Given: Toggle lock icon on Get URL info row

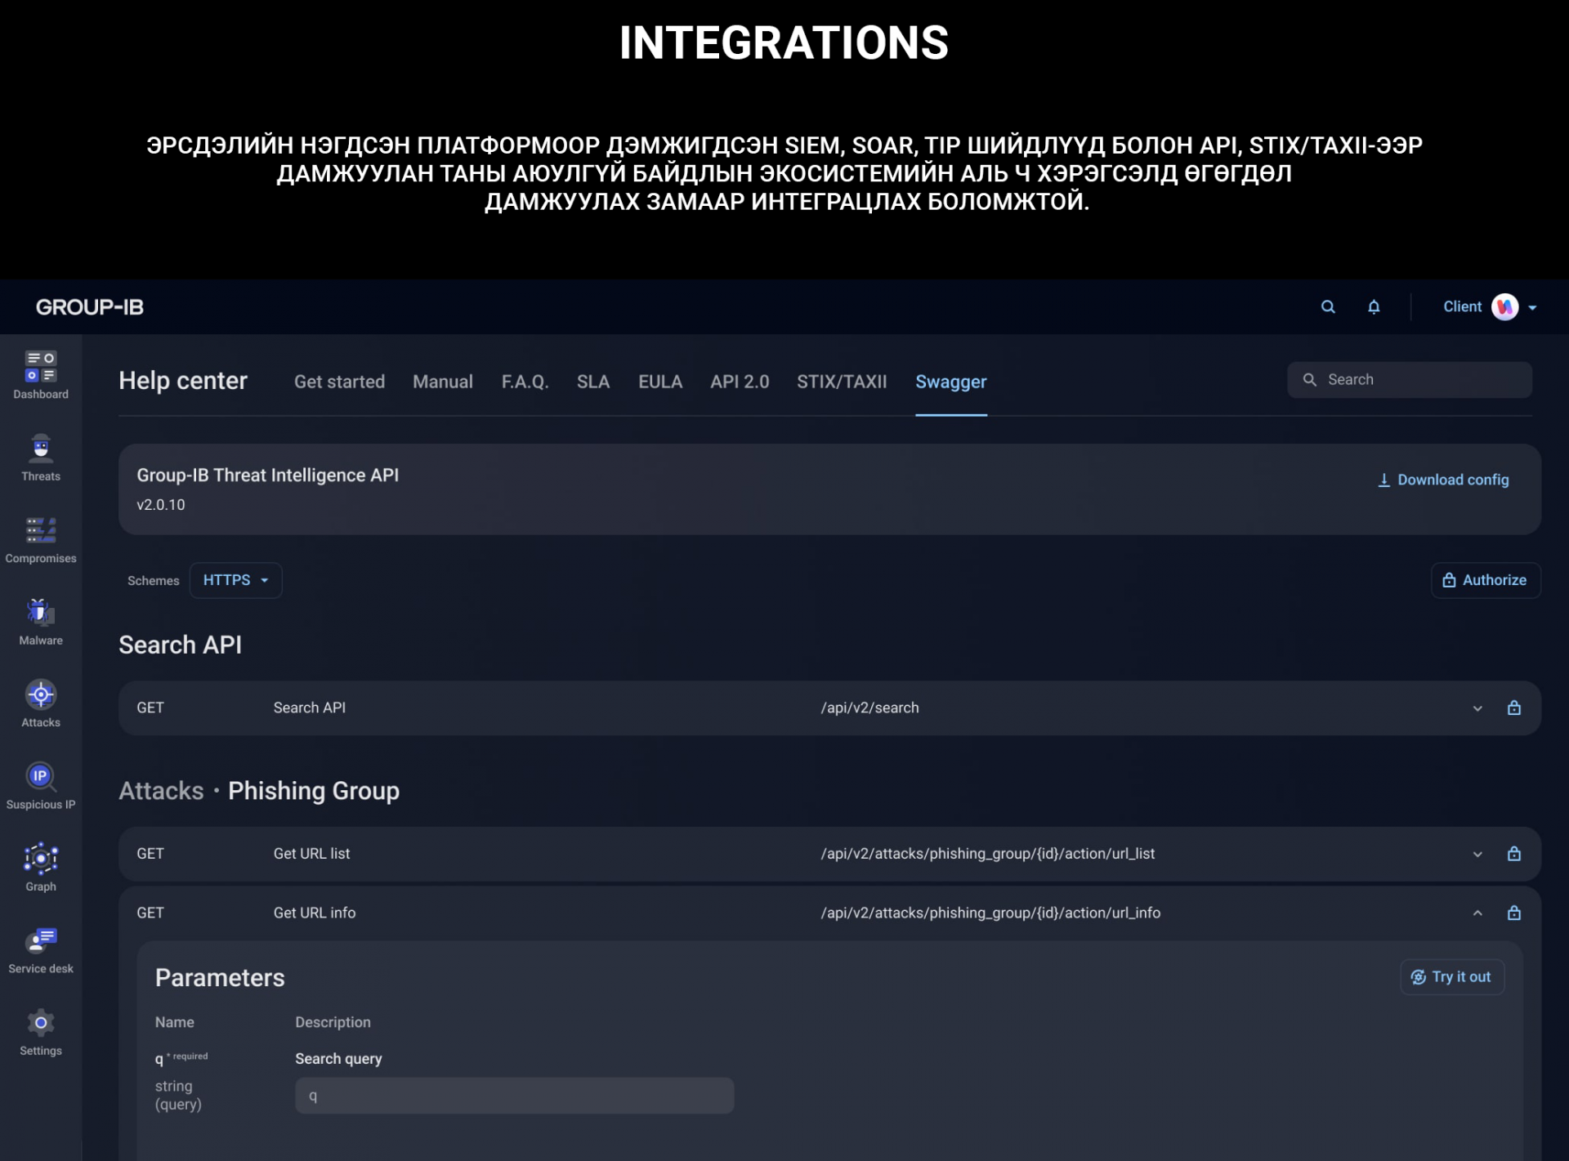Looking at the screenshot, I should 1513,913.
